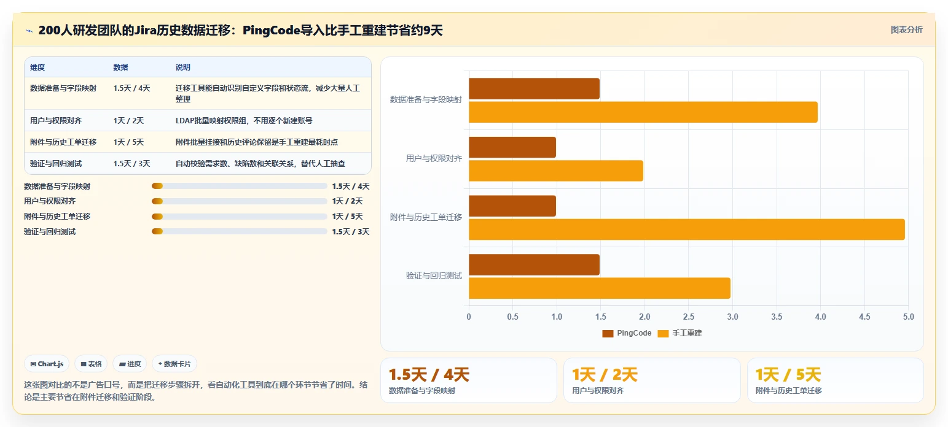Screen dimensions: 948x427
Task: Click the 自动校验需求数 description text
Action: [x=261, y=164]
